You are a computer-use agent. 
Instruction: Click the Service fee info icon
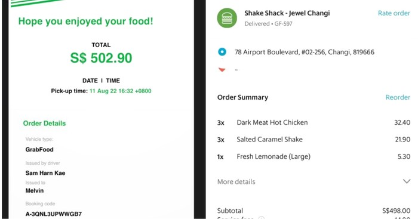[x=261, y=218]
